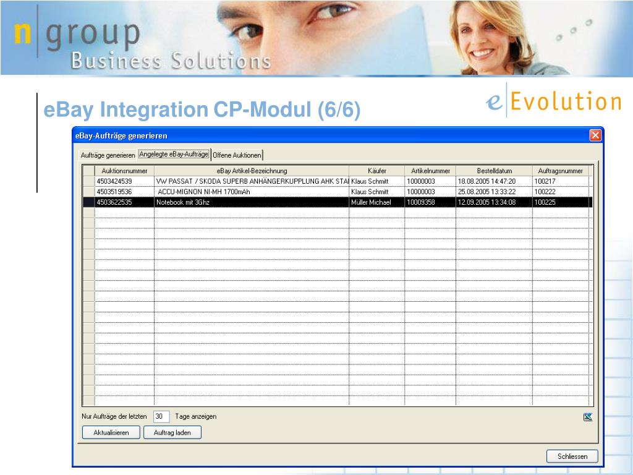Click the Auftrag laden button
The height and width of the screenshot is (475, 633).
pos(172,432)
